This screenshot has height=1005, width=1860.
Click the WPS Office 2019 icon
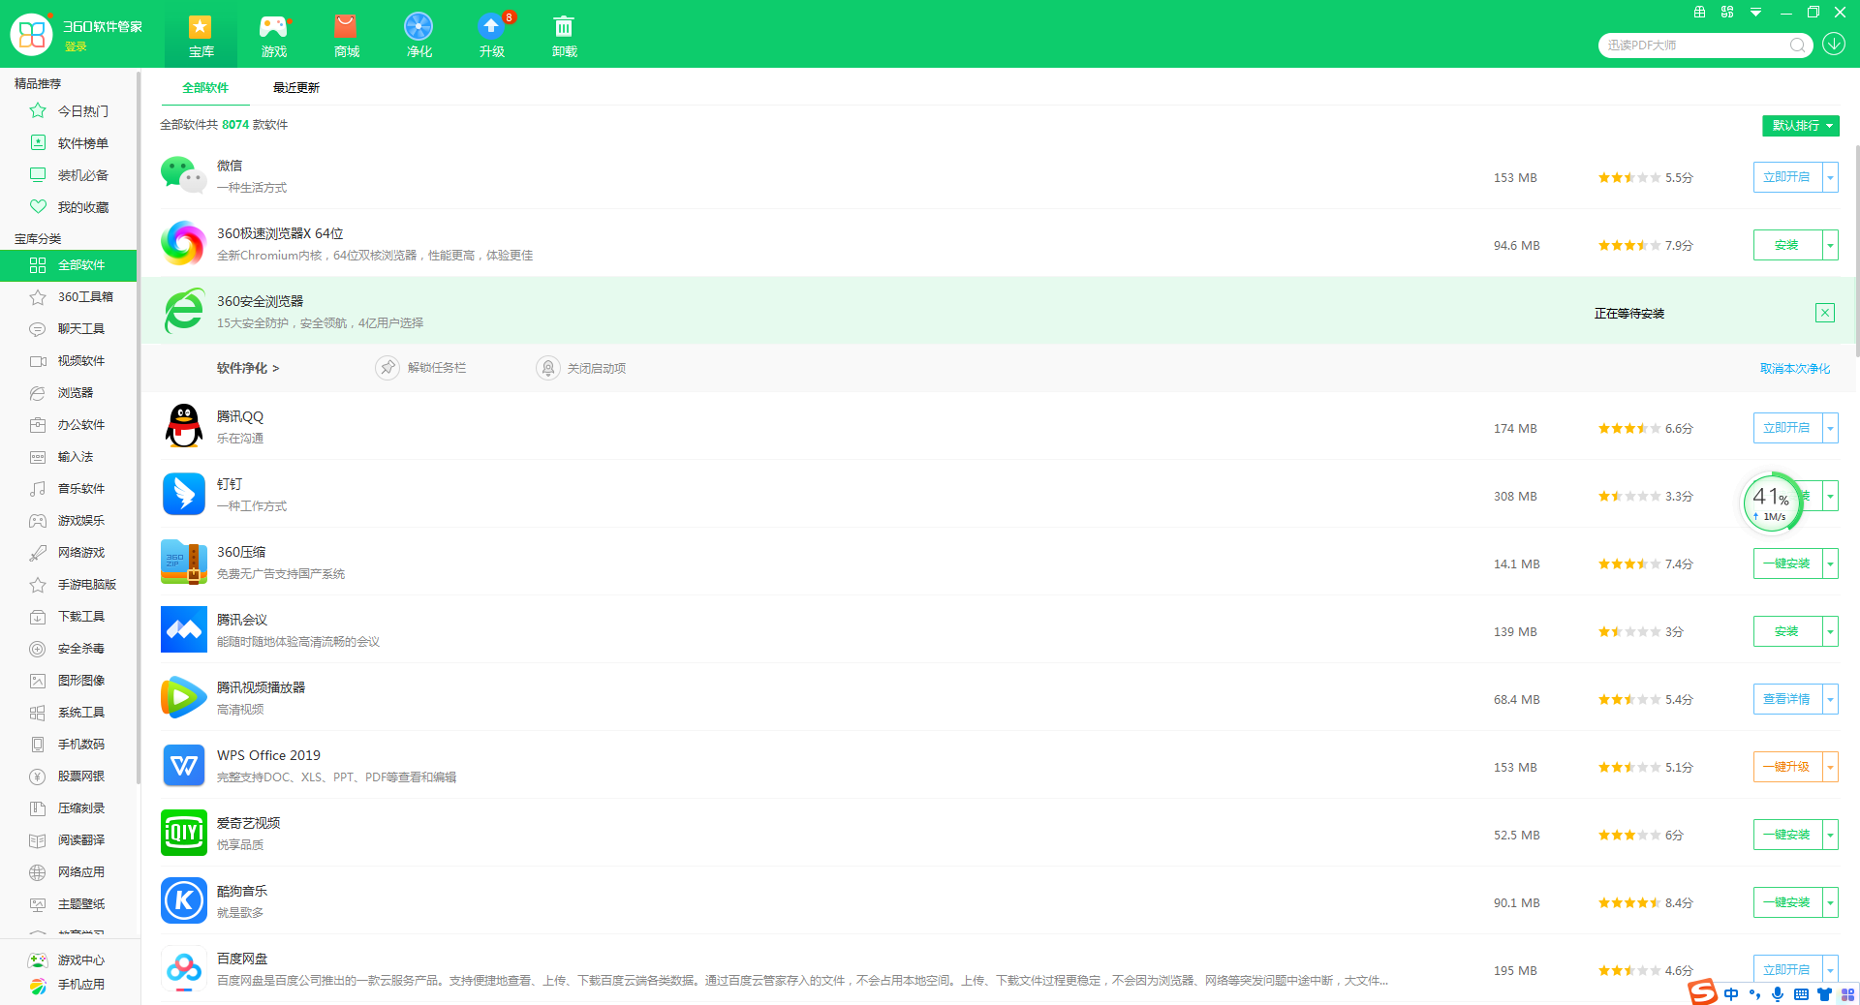tap(183, 767)
